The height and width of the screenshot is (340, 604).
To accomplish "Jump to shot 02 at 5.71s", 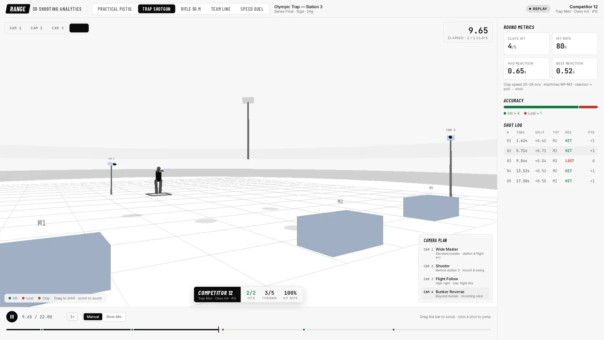I will (x=550, y=151).
